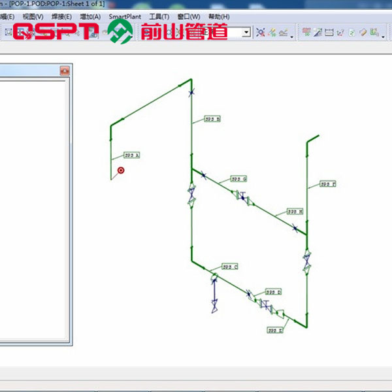Open the 视图(V) menu
The width and height of the screenshot is (392, 392).
point(33,16)
